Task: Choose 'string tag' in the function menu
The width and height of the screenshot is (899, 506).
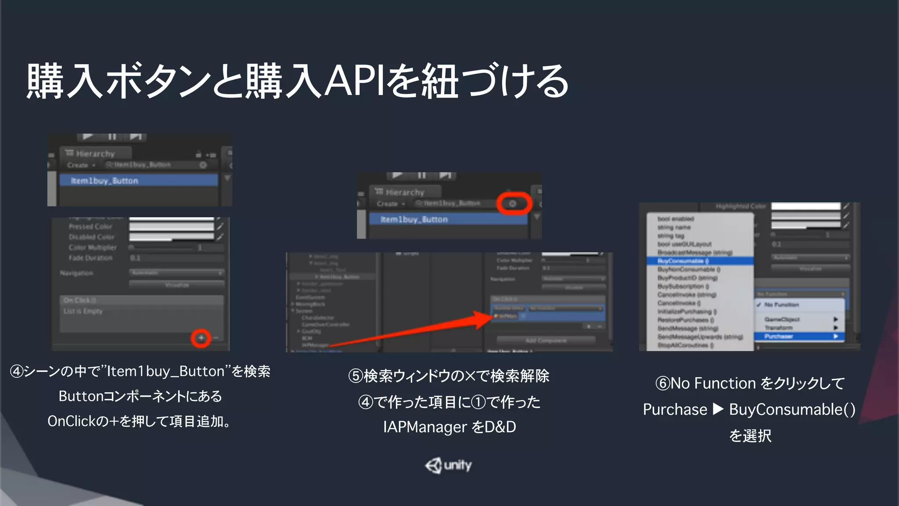Action: click(x=700, y=236)
